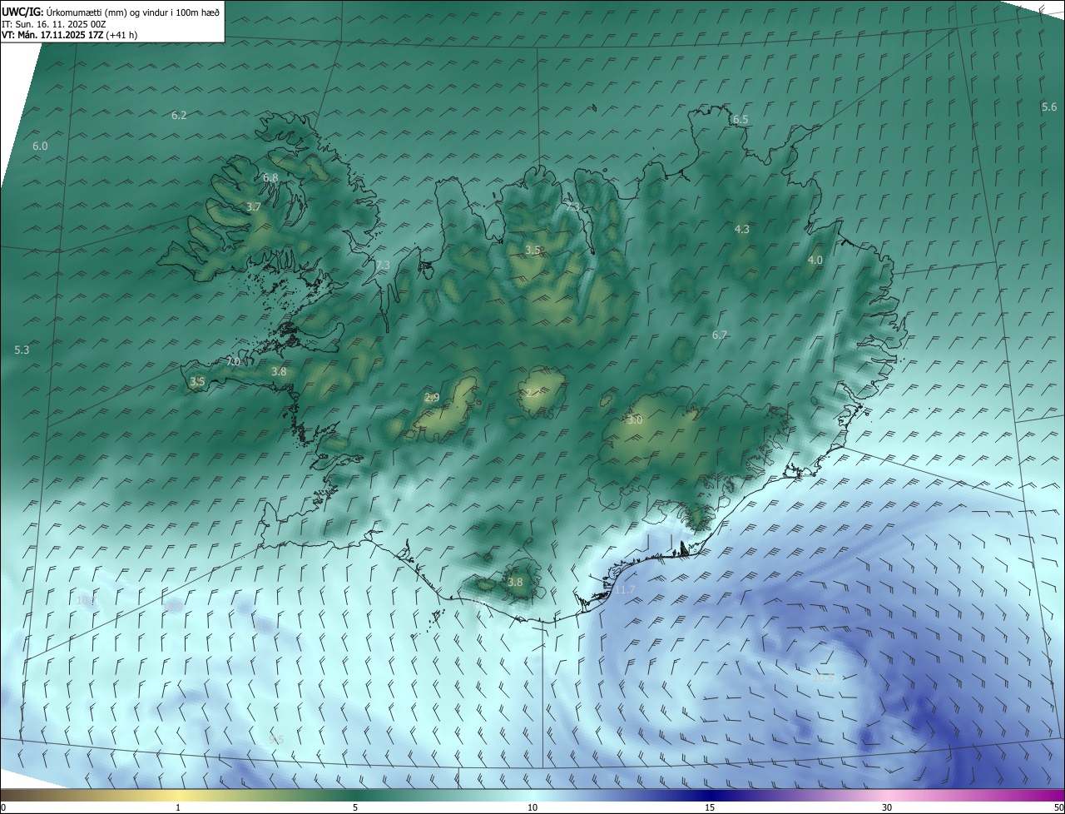The width and height of the screenshot is (1065, 814).
Task: Click the 3.0 value on the large glacier
Action: 635,420
